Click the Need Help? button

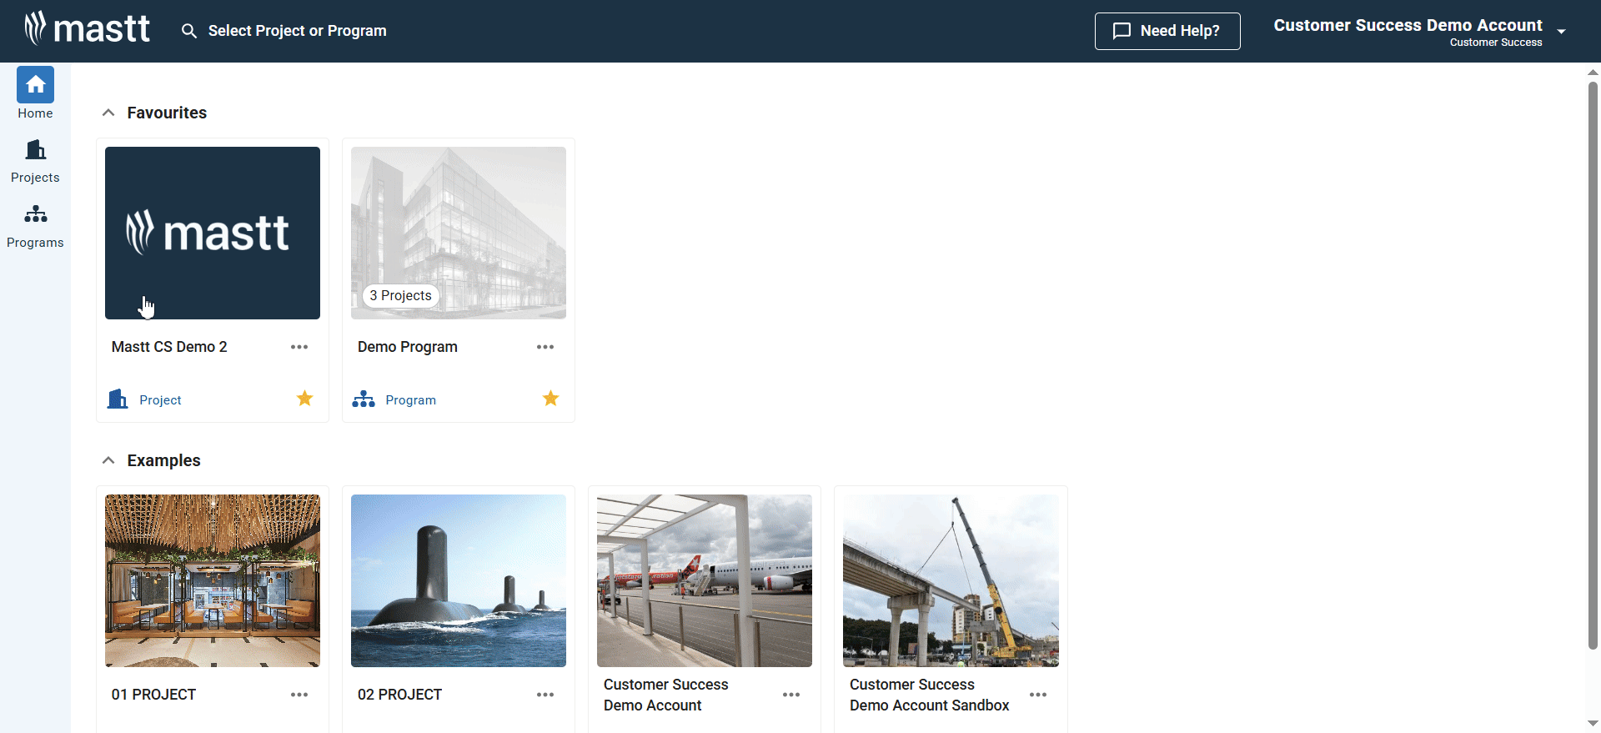pyautogui.click(x=1167, y=31)
